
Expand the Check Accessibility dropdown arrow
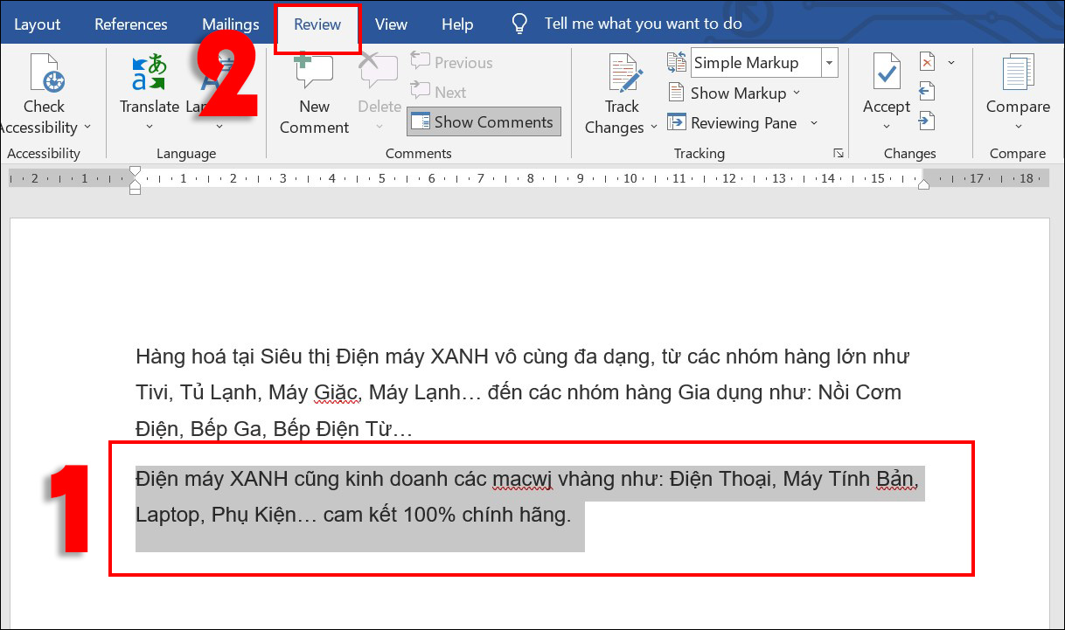(87, 128)
